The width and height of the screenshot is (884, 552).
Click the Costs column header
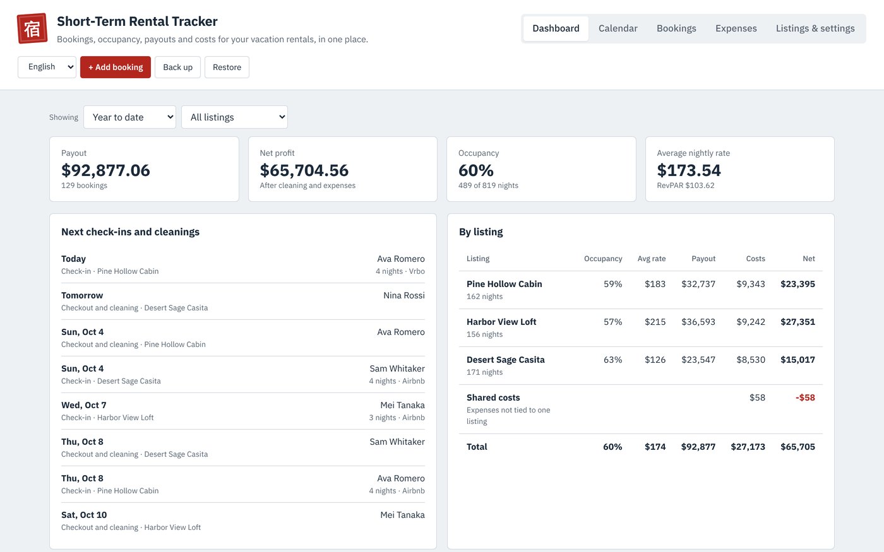[755, 259]
